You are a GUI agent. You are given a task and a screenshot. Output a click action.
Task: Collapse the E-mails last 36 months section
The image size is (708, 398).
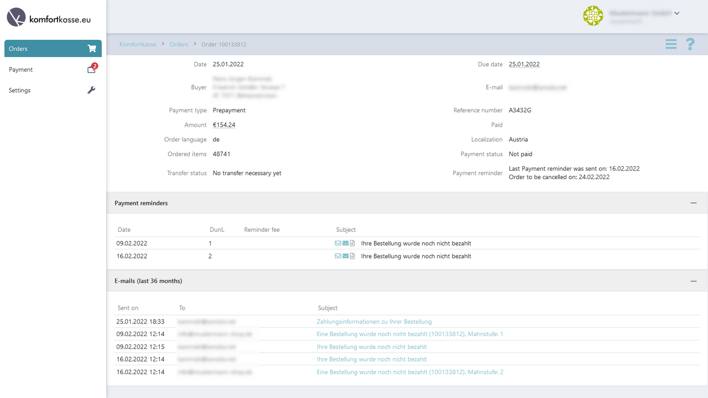tap(694, 281)
